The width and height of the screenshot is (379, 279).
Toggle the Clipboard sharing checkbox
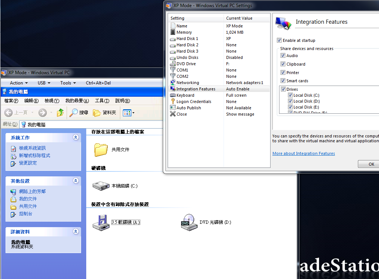[283, 64]
